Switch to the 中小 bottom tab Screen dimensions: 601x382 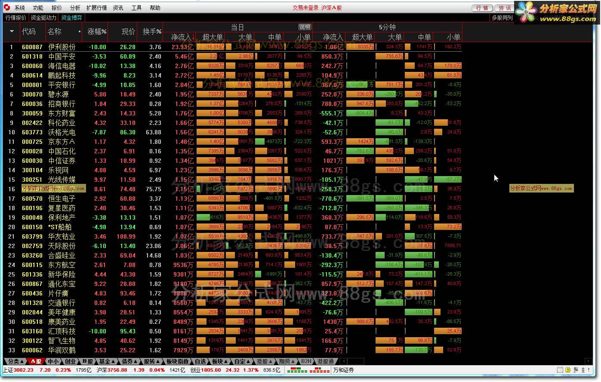[x=54, y=361]
